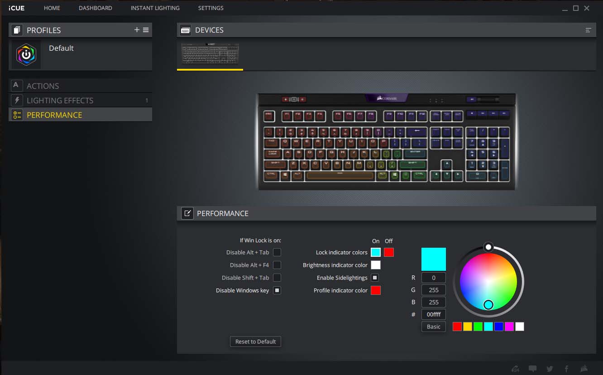603x375 pixels.
Task: Toggle Enable Sidelightings checkbox
Action: click(375, 278)
